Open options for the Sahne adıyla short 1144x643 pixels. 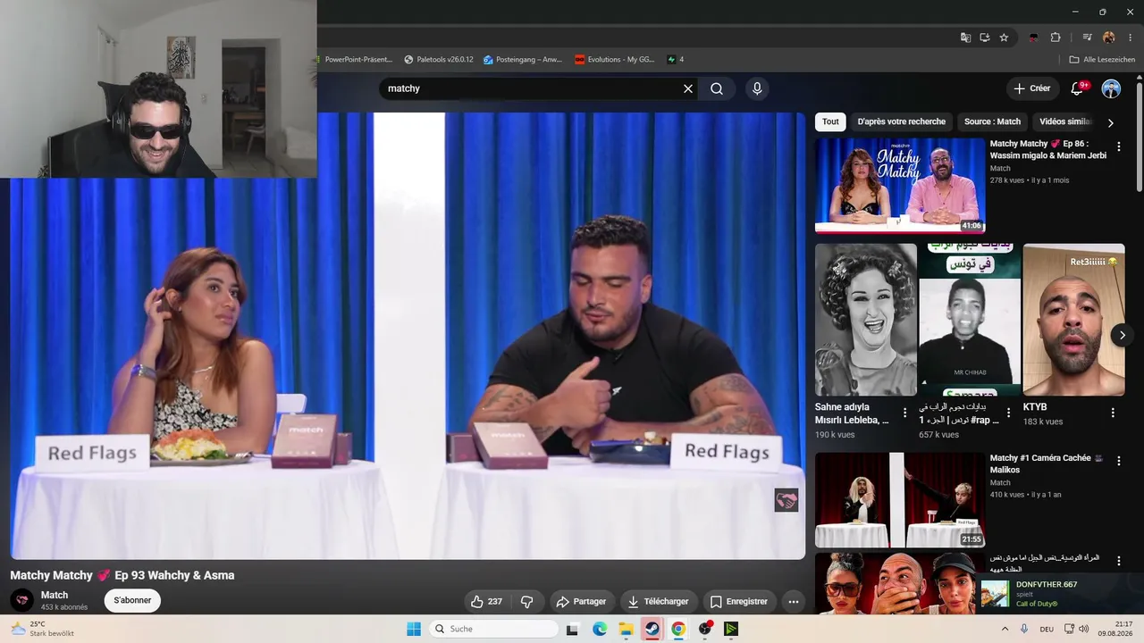[904, 413]
